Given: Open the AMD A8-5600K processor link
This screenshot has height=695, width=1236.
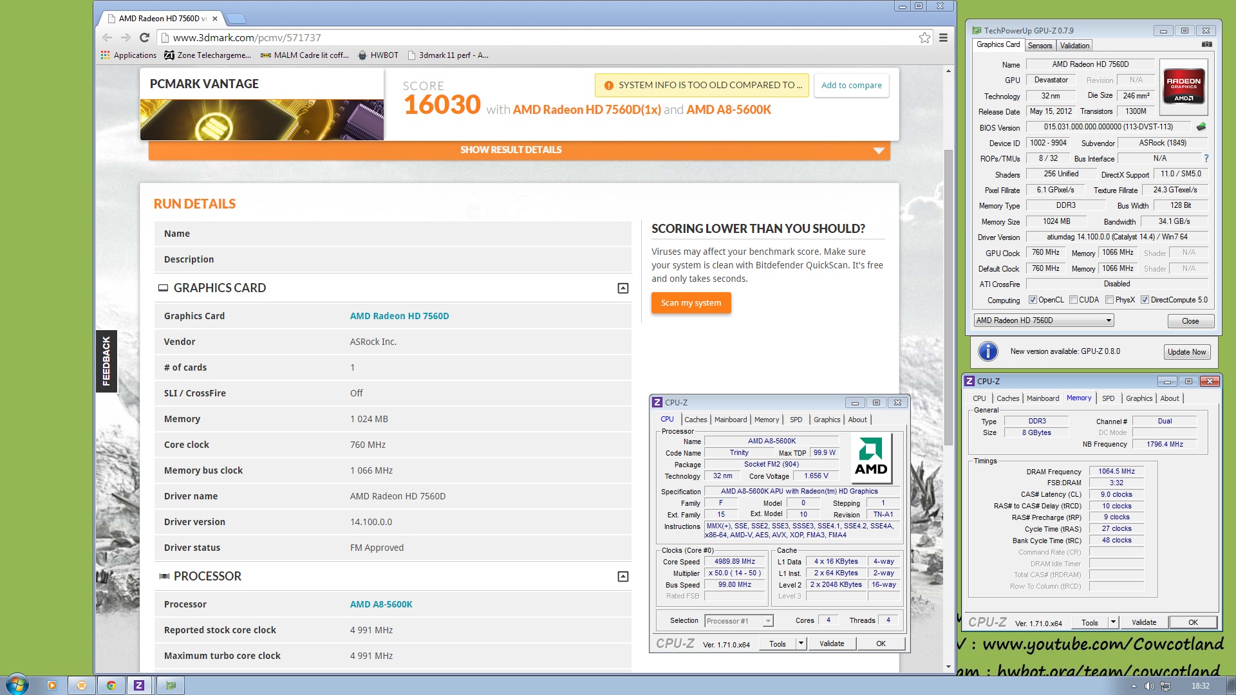Looking at the screenshot, I should click(381, 604).
